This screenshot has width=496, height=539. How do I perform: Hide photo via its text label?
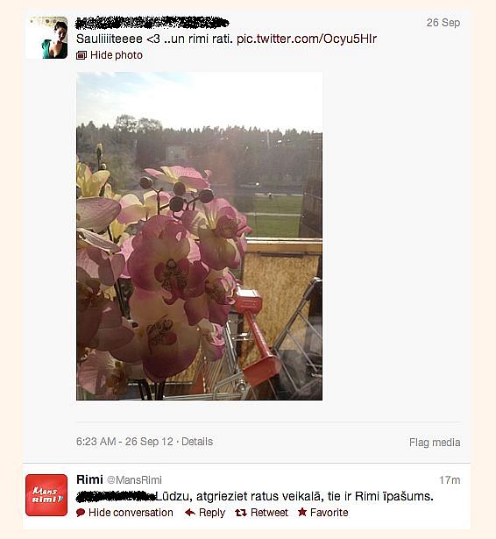[x=117, y=55]
